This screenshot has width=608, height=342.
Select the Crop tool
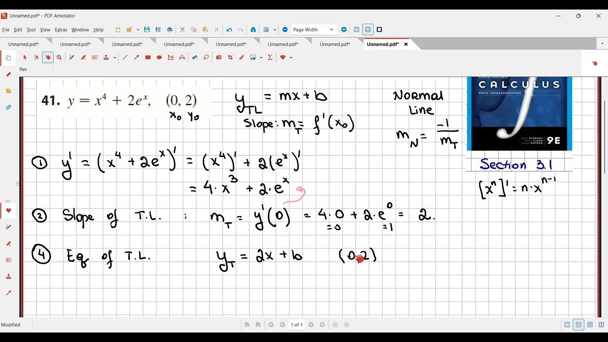click(x=230, y=57)
